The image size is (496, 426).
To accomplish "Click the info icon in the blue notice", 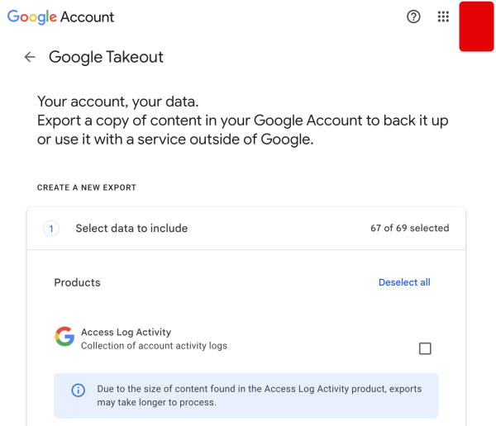I will (x=79, y=390).
